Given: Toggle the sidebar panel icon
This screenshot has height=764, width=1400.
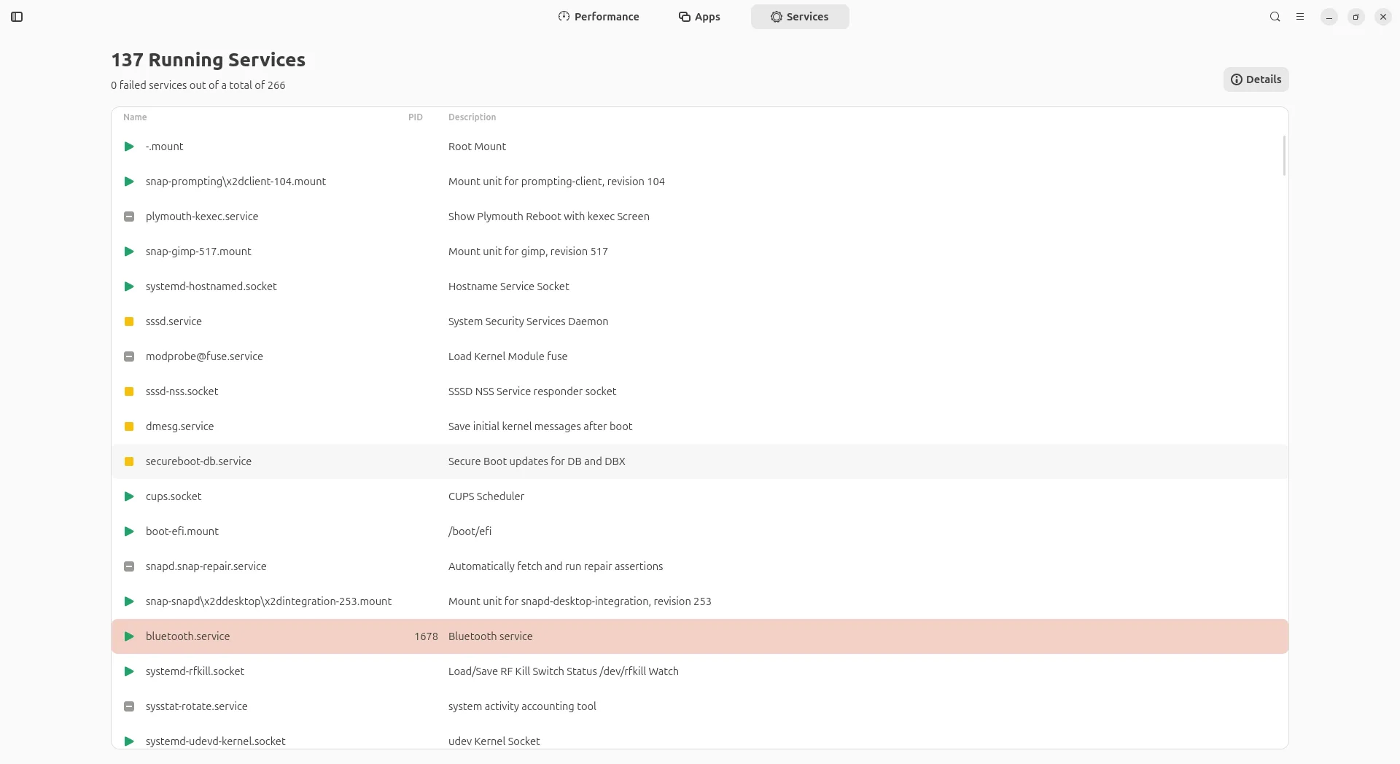Looking at the screenshot, I should tap(17, 17).
